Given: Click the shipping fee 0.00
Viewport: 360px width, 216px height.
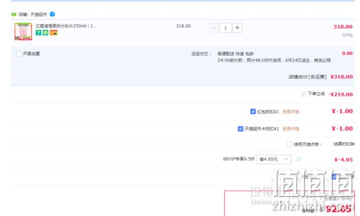Looking at the screenshot, I should [347, 53].
